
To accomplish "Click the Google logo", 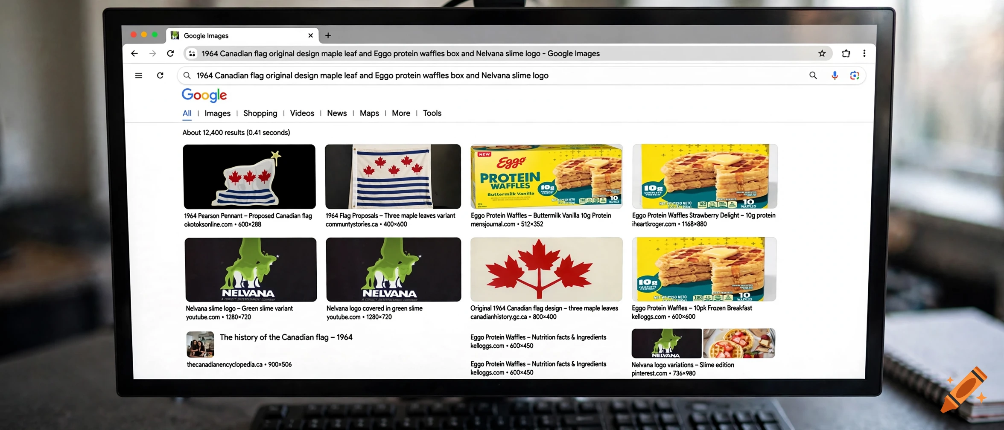I will (x=204, y=95).
